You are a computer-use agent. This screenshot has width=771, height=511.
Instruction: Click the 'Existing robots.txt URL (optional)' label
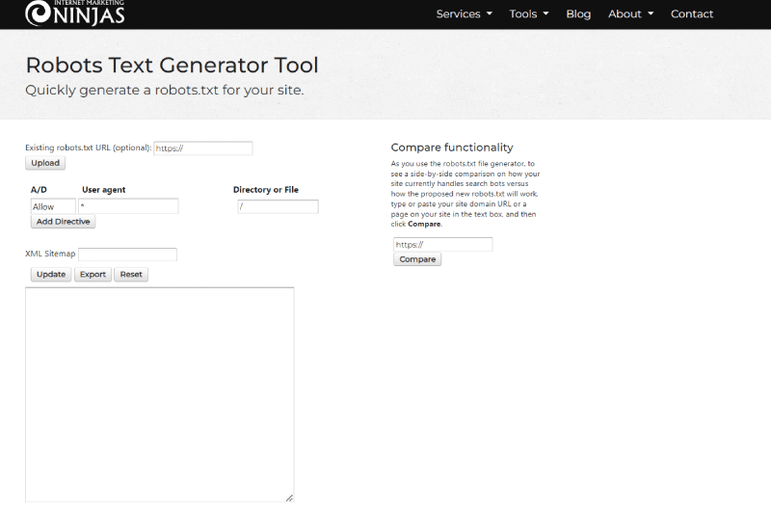pyautogui.click(x=89, y=148)
